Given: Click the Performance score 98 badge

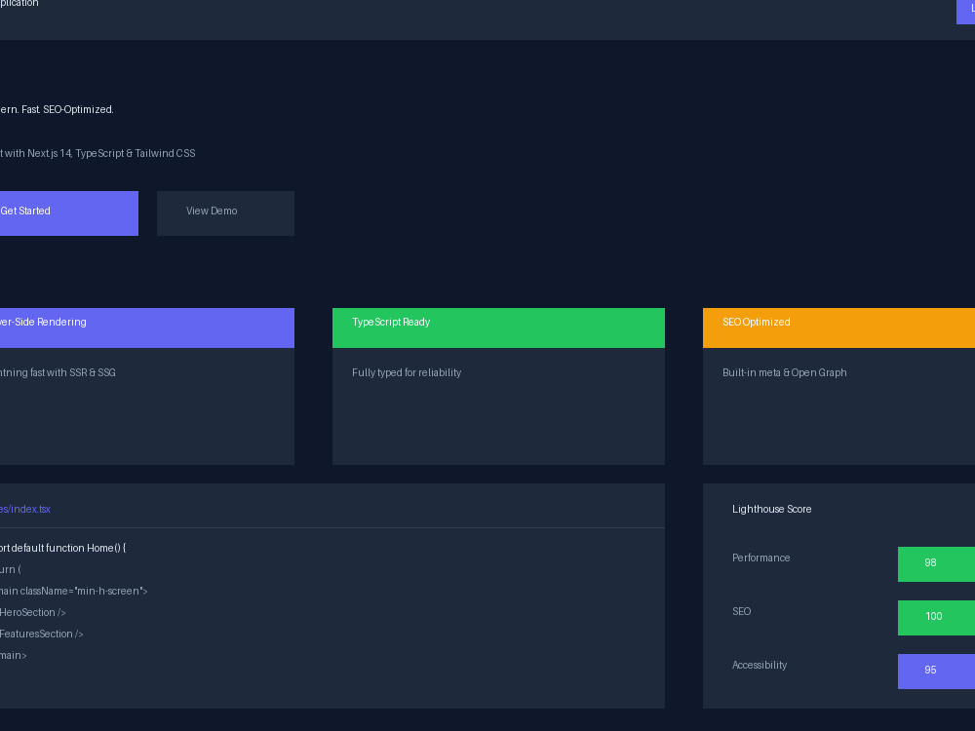Looking at the screenshot, I should click(x=936, y=563).
